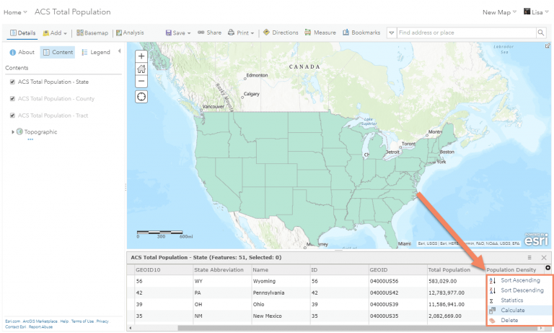This screenshot has width=554, height=333.
Task: Click the Total Population column header
Action: point(449,269)
